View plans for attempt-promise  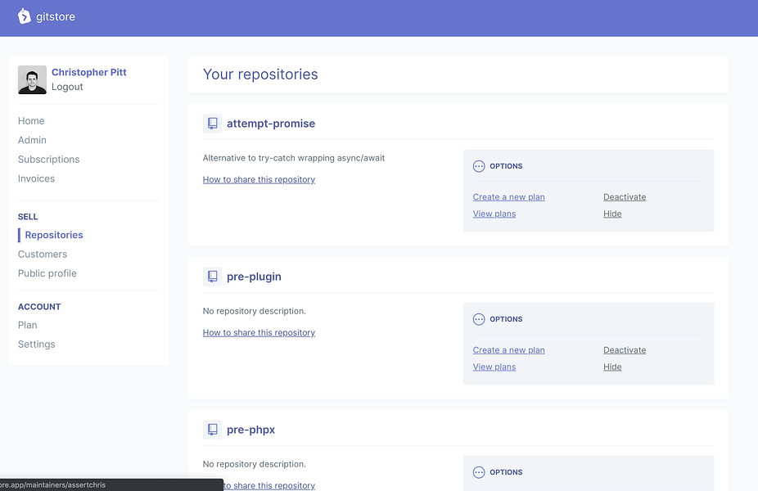[494, 214]
